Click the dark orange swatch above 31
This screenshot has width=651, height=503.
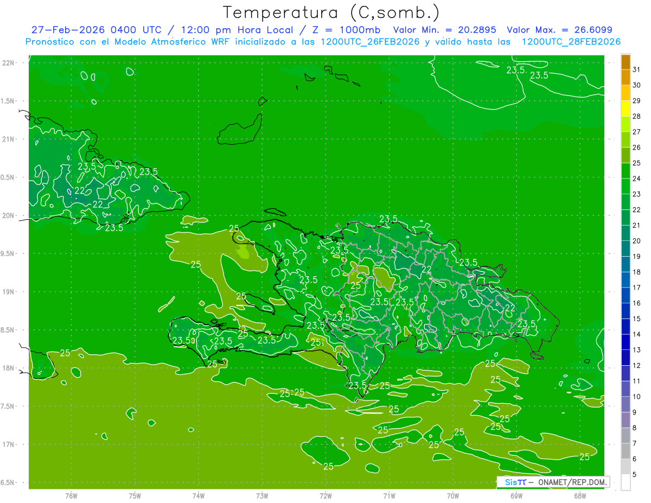[x=626, y=61]
